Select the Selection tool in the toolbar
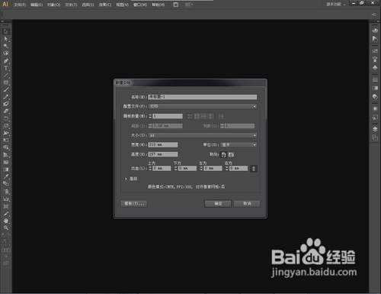Image resolution: width=381 pixels, height=294 pixels. click(6, 31)
